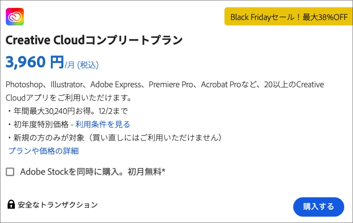The image size is (353, 223).
Task: Open the プランや価格の詳細 link
Action: (44, 151)
